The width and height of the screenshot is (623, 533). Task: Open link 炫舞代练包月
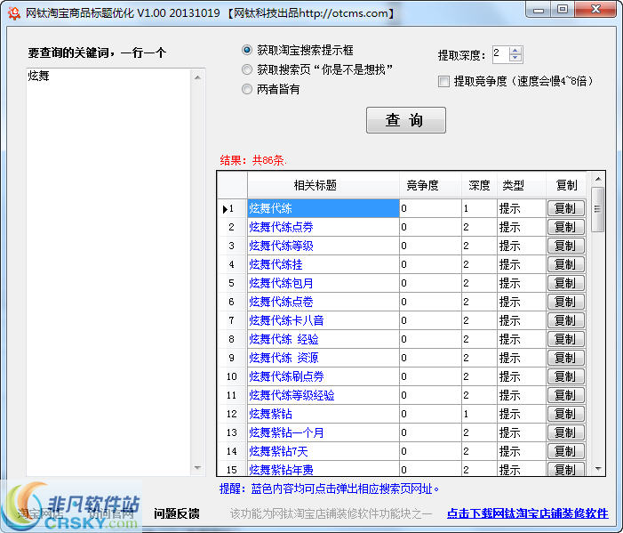coord(281,283)
